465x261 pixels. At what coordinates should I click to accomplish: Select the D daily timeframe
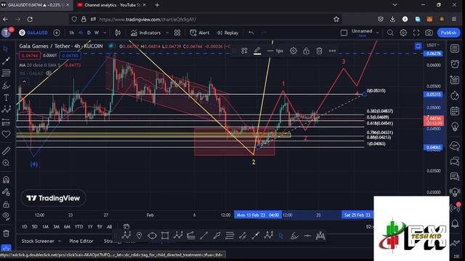point(89,33)
